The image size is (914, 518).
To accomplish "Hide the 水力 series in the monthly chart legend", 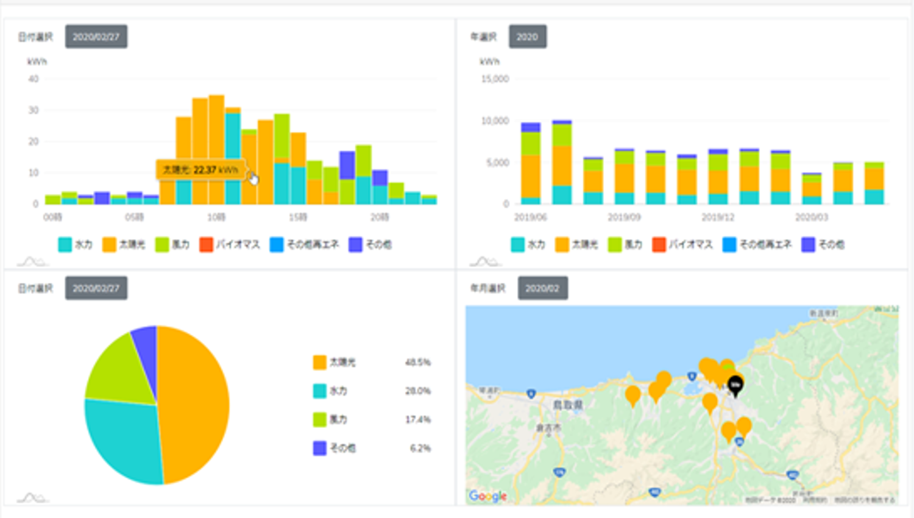I will tap(528, 244).
